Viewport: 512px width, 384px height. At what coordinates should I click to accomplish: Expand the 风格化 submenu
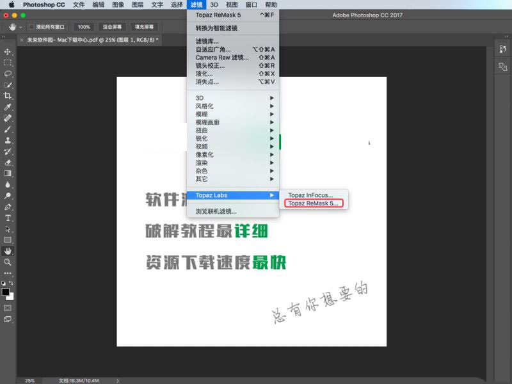233,106
